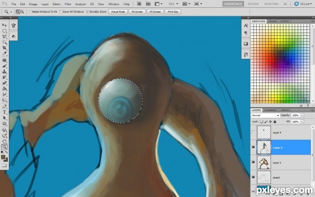Click the foreground color swatch
Image resolution: width=315 pixels, height=197 pixels.
3,157
